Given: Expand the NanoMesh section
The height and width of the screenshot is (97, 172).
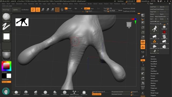Looking at the screenshot, I should (154, 64).
